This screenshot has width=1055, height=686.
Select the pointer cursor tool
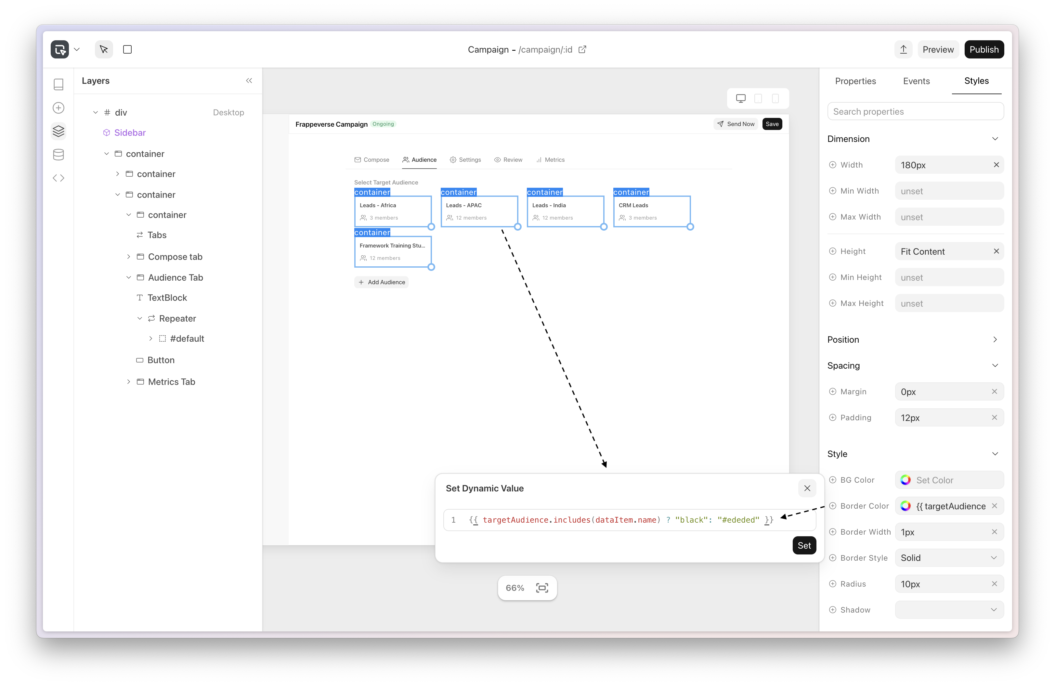[104, 49]
